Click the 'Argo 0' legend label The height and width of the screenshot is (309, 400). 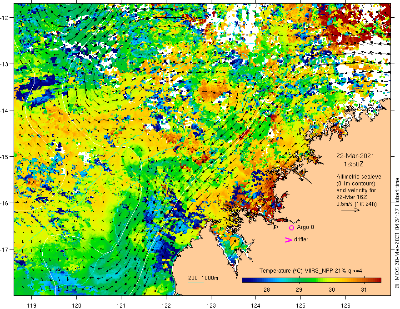click(x=305, y=227)
